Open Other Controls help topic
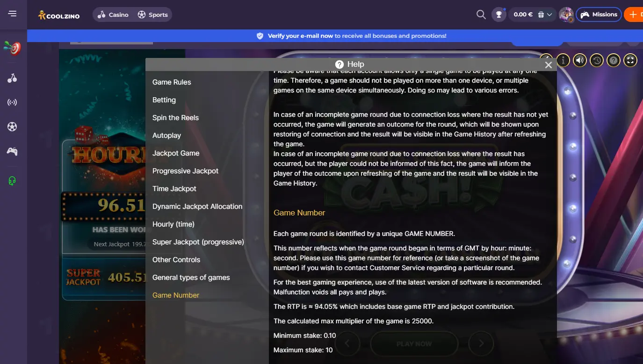 pos(176,260)
